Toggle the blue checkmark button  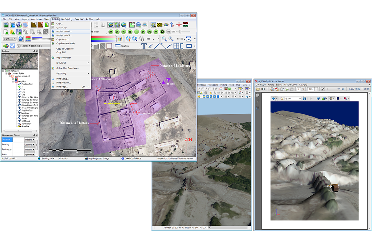(12, 46)
